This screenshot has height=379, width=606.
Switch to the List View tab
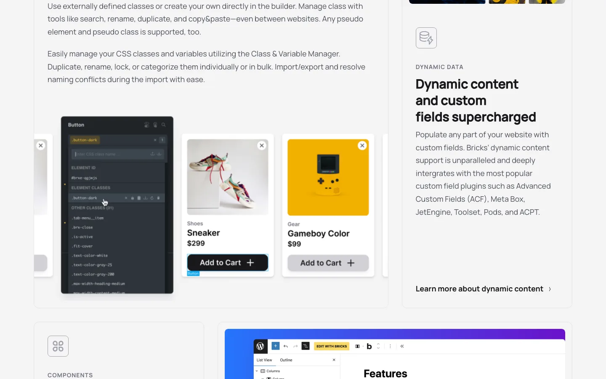[x=264, y=360]
